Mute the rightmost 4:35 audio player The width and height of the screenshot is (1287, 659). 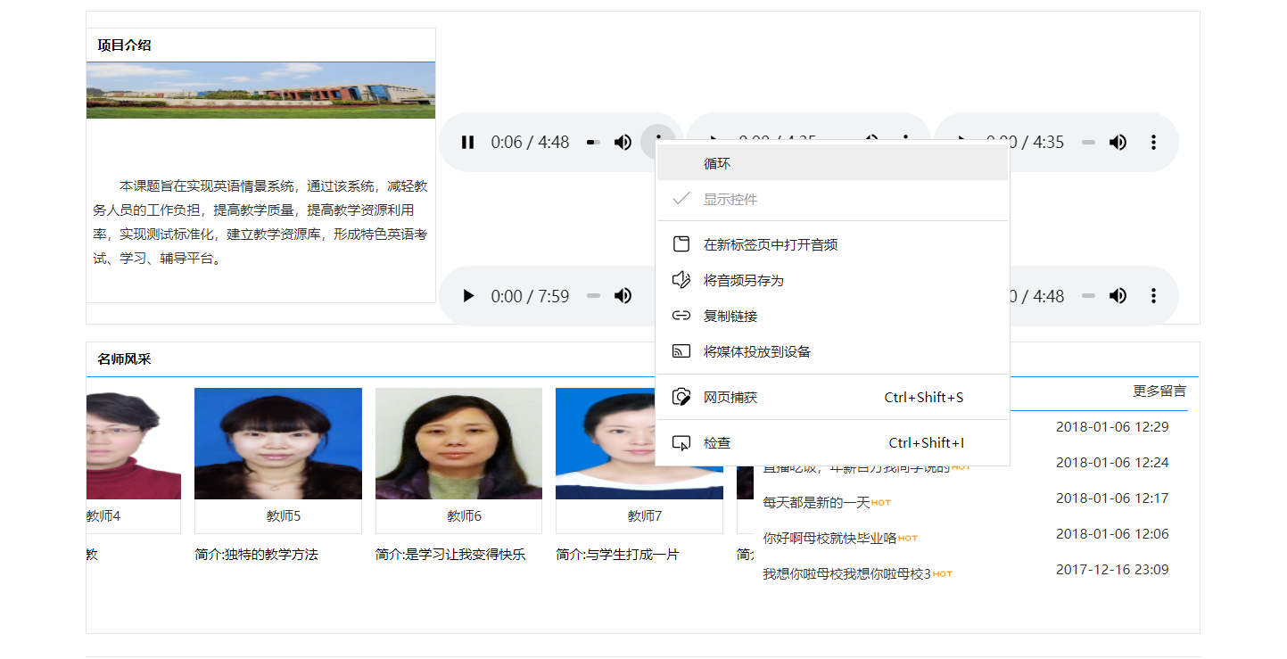[1117, 142]
